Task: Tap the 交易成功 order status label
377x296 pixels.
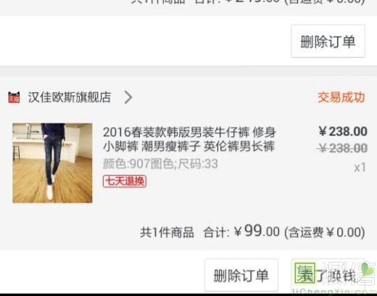Action: click(x=341, y=97)
